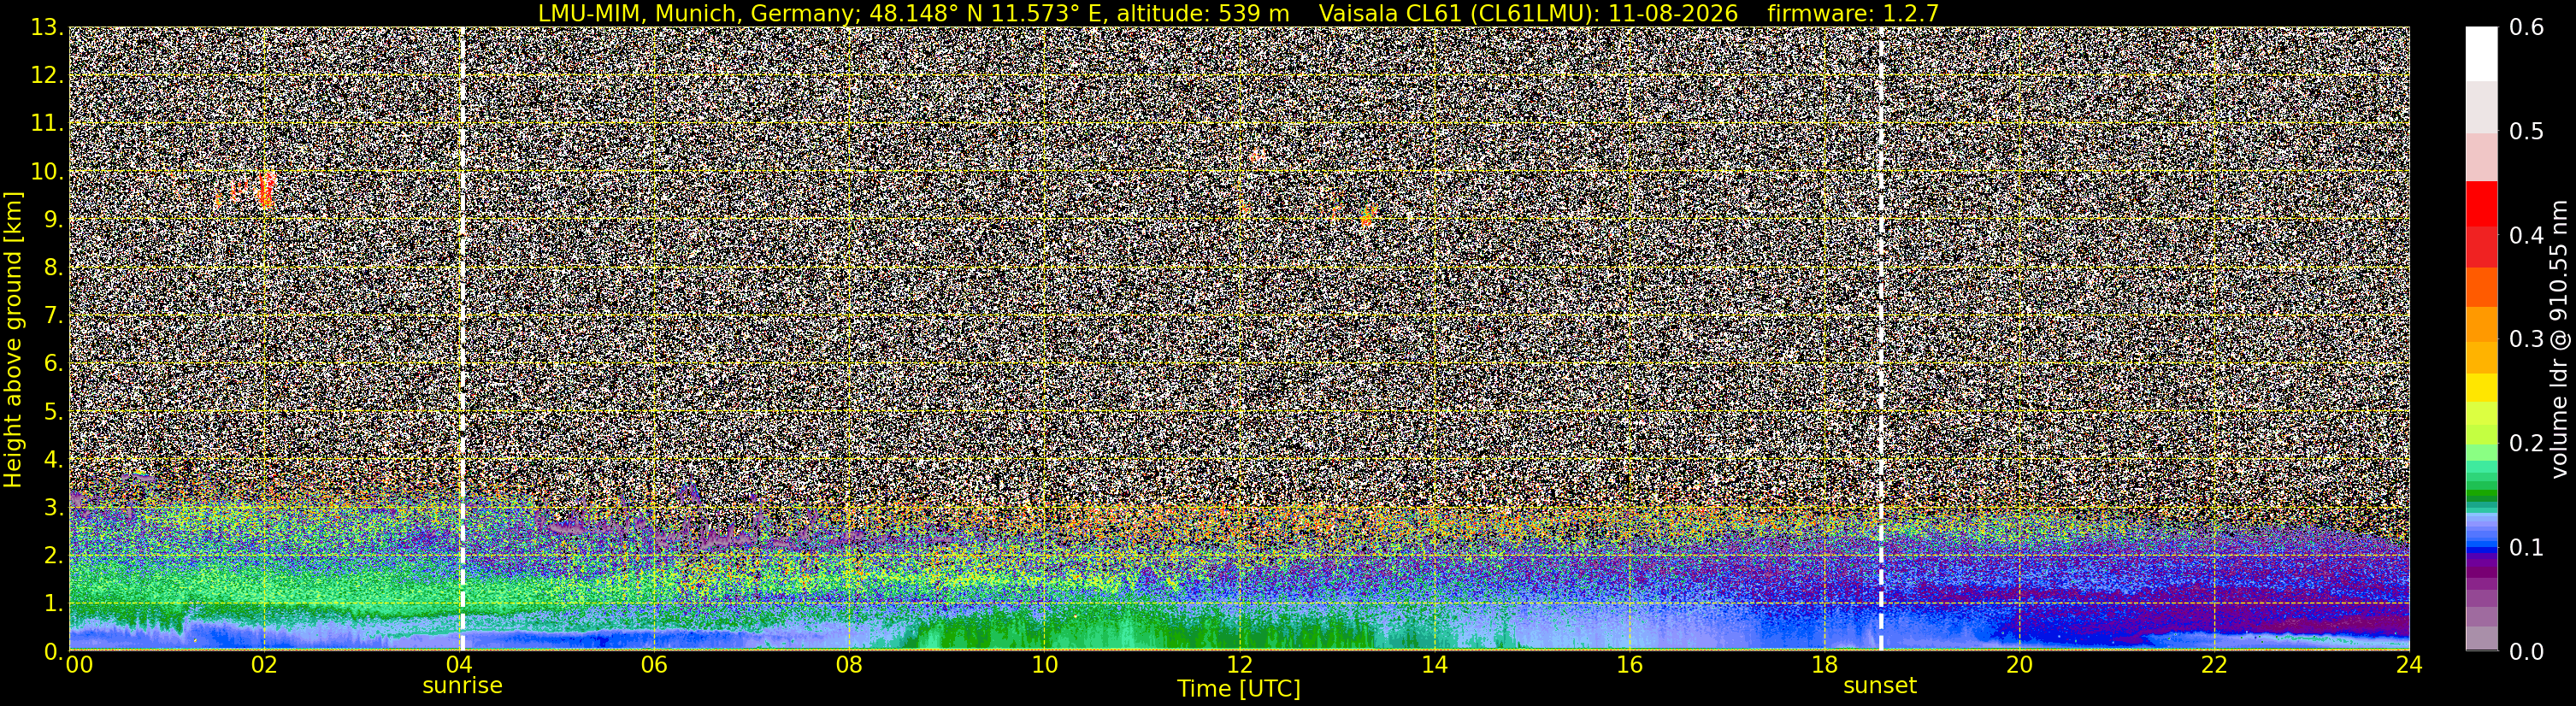The height and width of the screenshot is (706, 2576).
Task: Click the '7.' height axis tick label
Action: (x=54, y=316)
